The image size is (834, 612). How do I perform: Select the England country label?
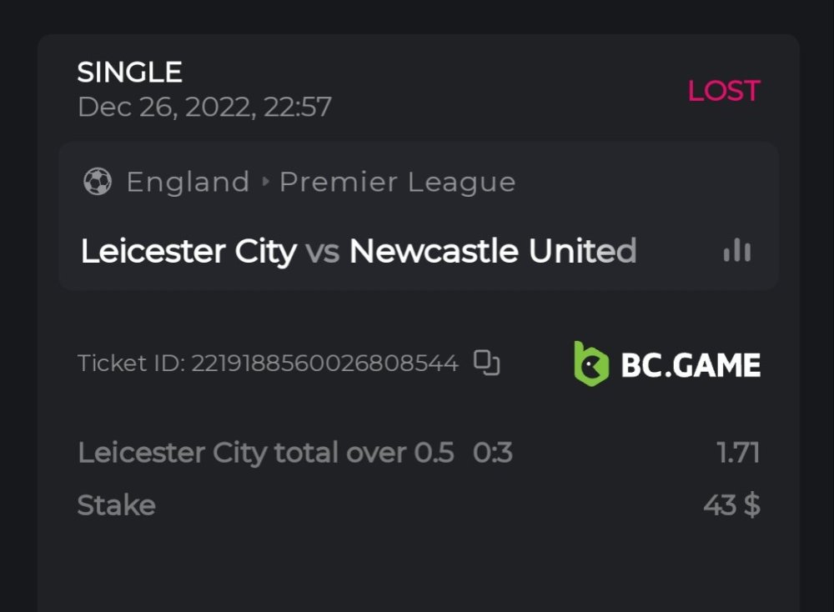click(x=188, y=182)
